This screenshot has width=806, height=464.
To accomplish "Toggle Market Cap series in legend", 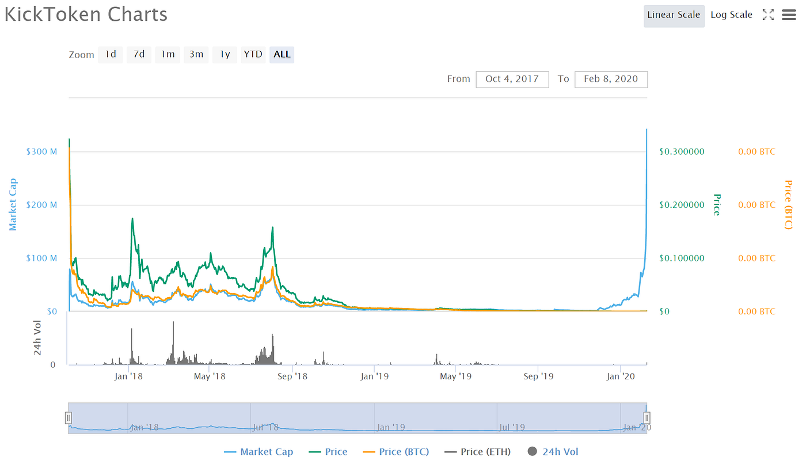I will coord(258,452).
